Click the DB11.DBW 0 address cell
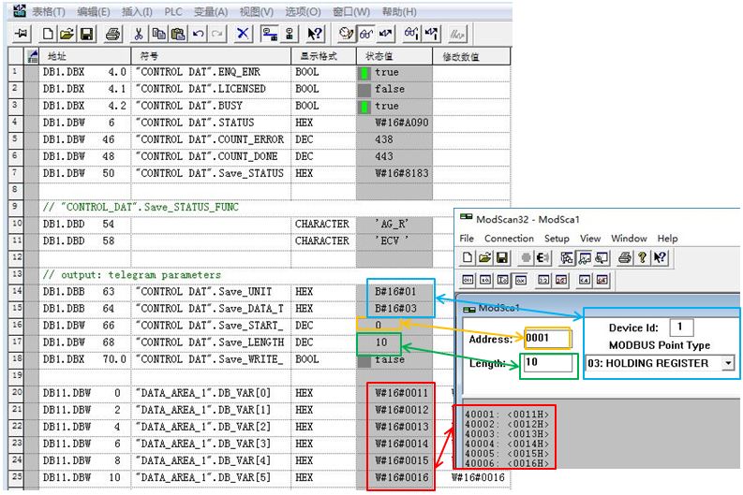The image size is (743, 495). coord(85,393)
